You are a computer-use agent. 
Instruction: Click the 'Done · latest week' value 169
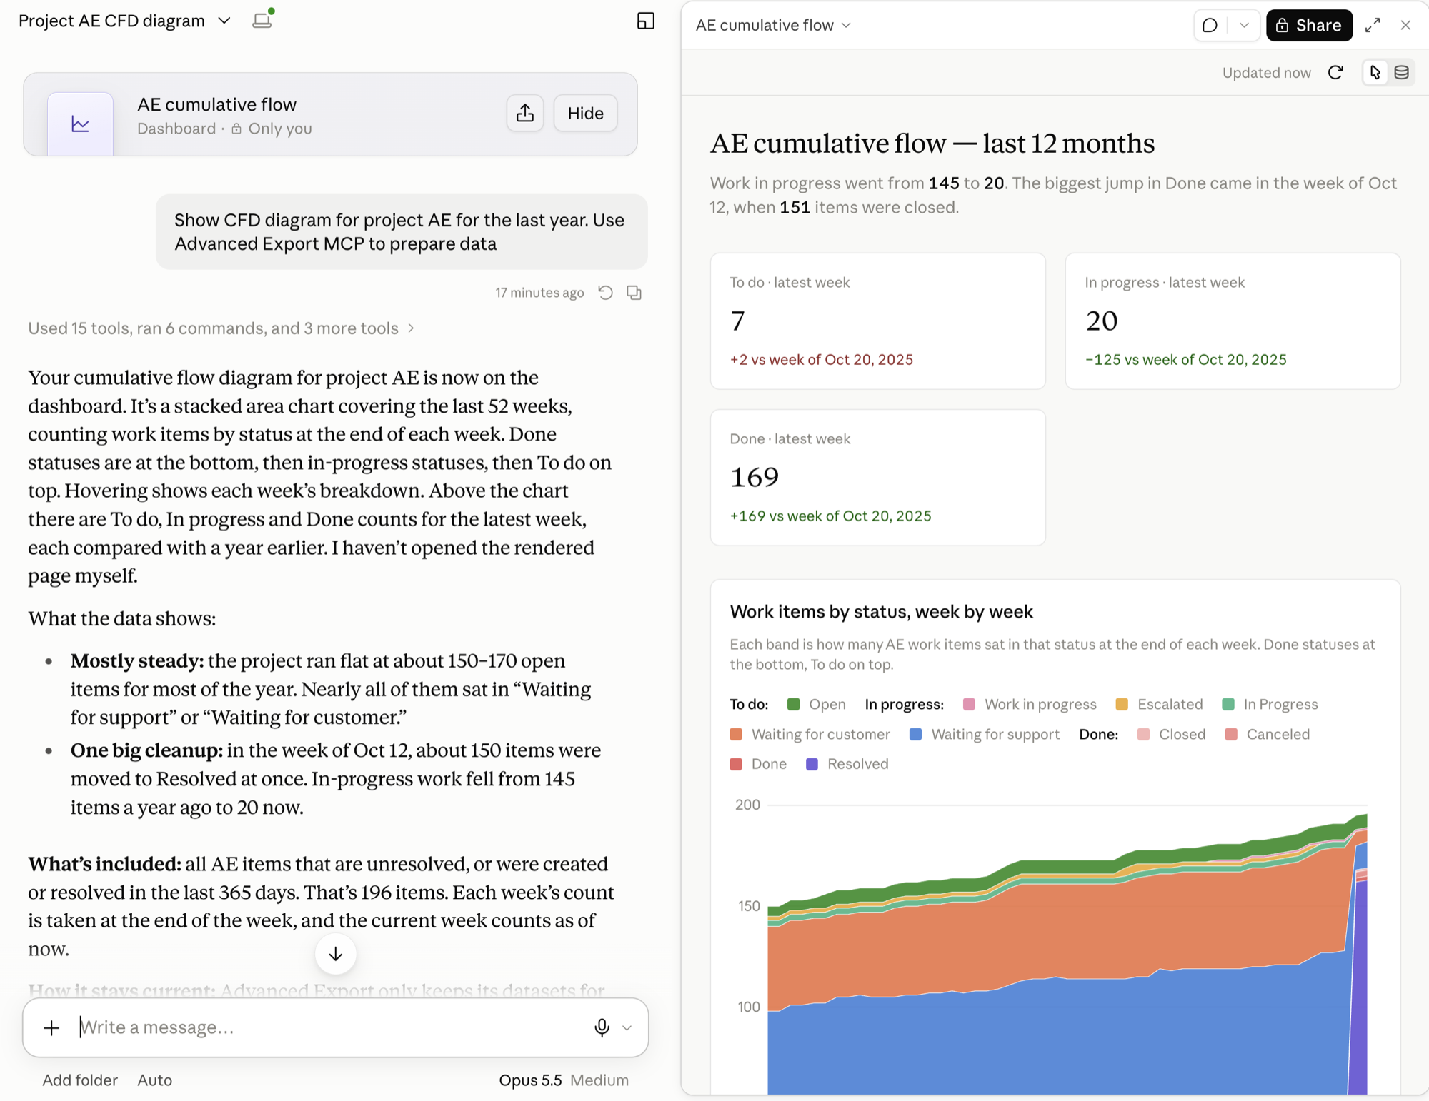(755, 478)
